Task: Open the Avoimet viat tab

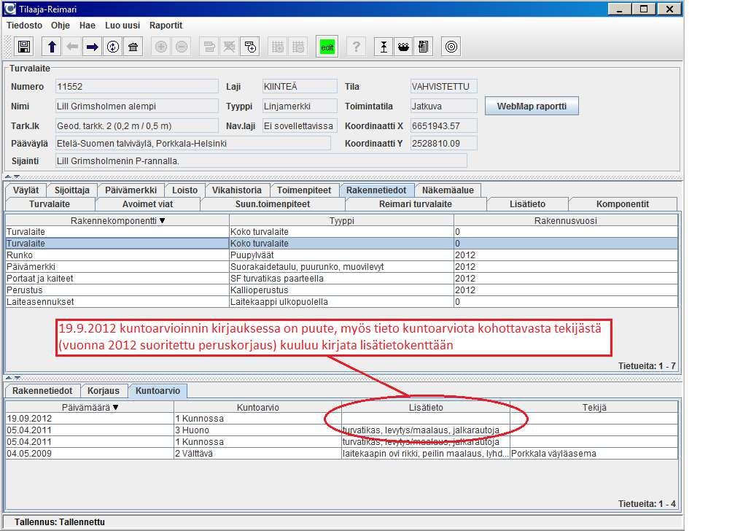Action: point(147,204)
